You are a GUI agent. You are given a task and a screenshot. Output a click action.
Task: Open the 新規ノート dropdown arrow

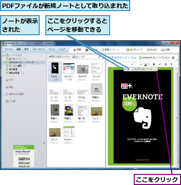click(118, 50)
